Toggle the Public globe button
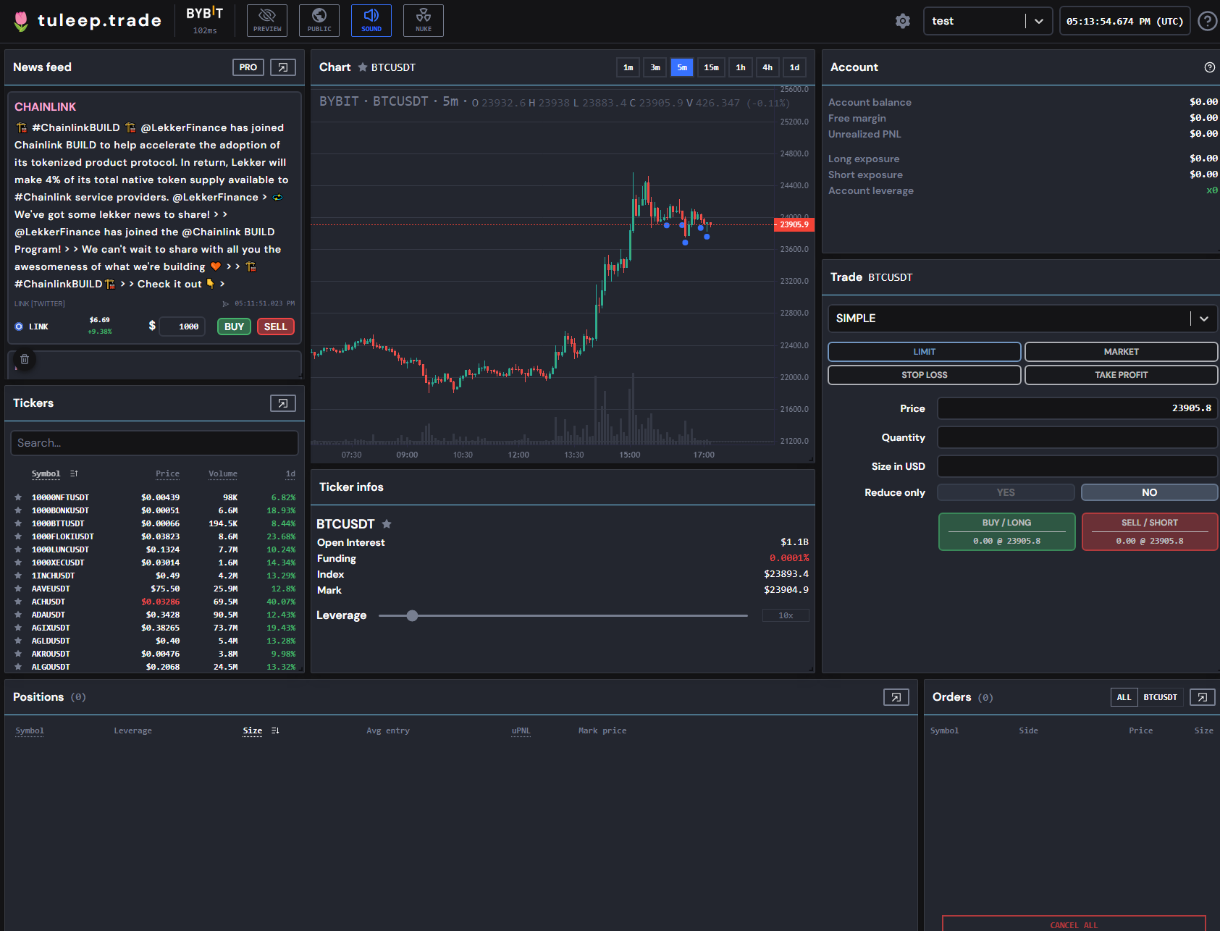This screenshot has height=931, width=1220. pyautogui.click(x=319, y=20)
